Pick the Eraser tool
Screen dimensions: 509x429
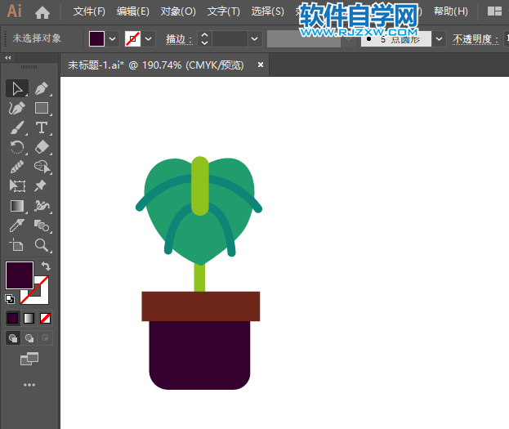(x=42, y=147)
